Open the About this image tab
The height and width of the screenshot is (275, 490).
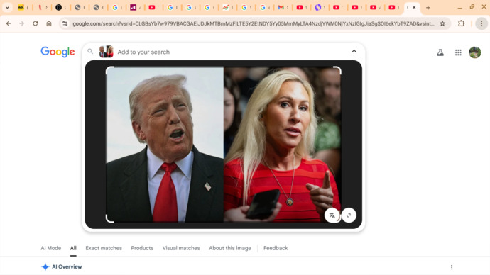click(x=230, y=248)
